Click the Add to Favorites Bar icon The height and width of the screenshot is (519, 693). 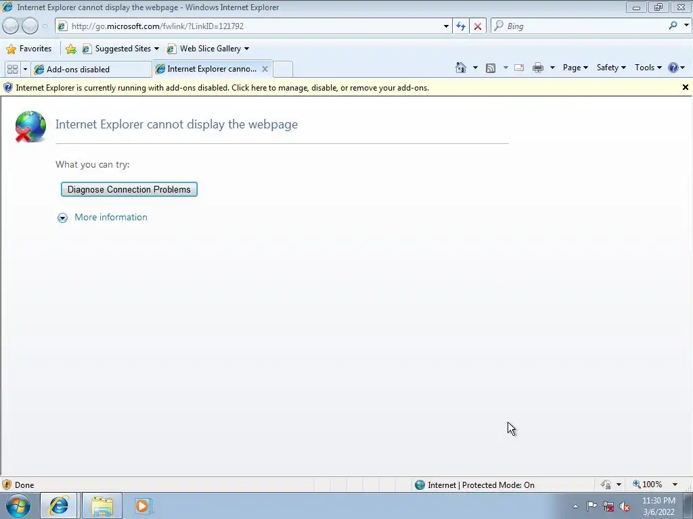[x=70, y=49]
